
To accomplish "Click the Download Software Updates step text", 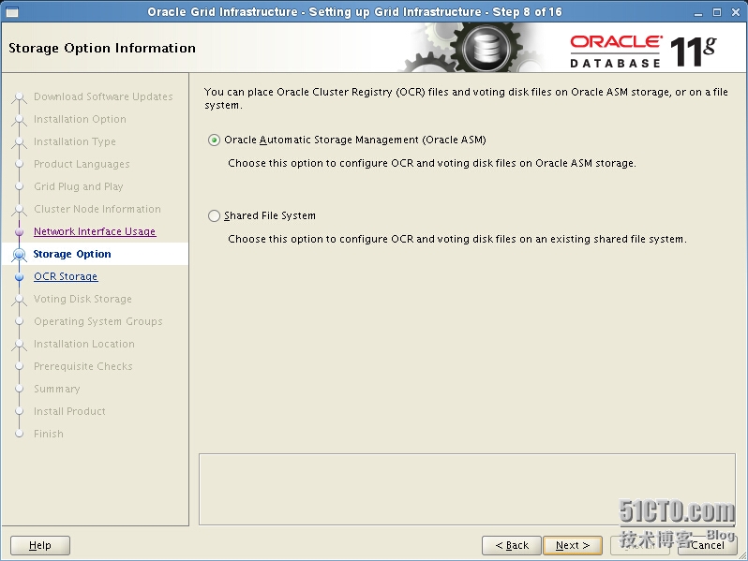I will click(x=103, y=96).
